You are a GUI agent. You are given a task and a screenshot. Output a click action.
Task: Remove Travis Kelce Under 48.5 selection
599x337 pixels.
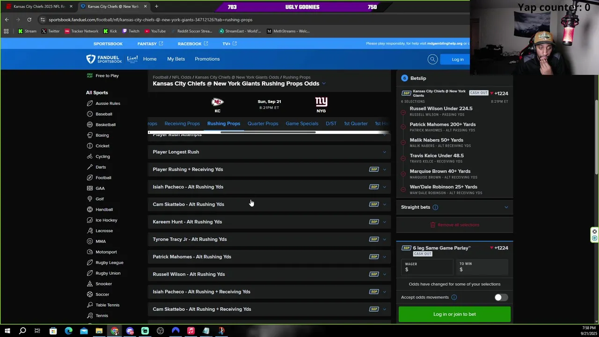coord(403,158)
